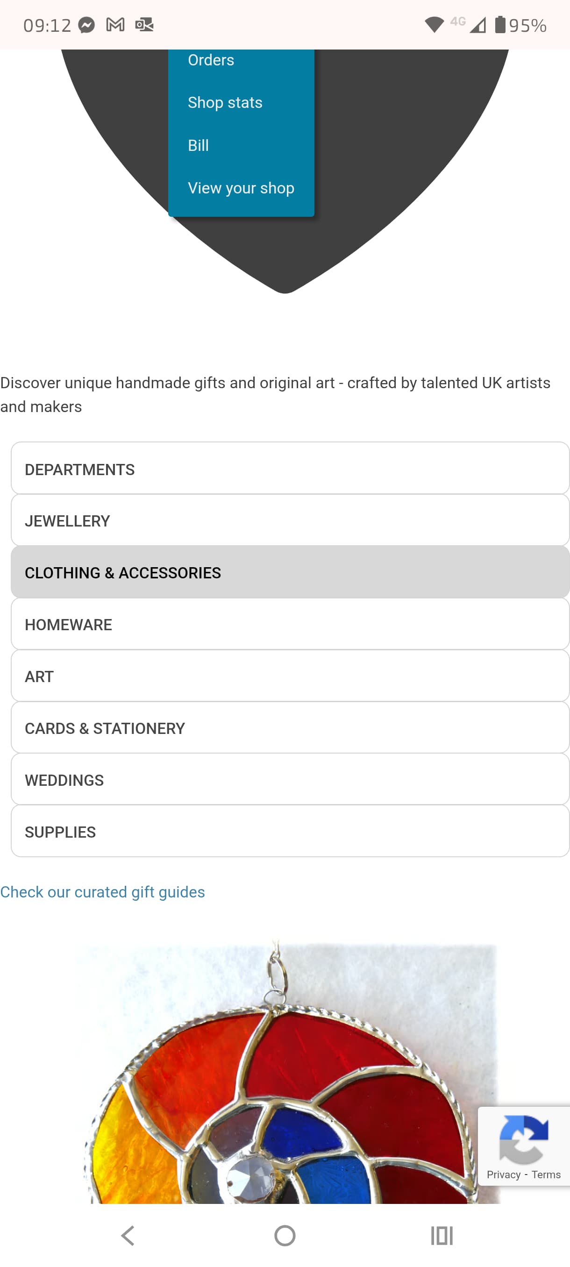
Task: Open the reCAPTCHA Privacy link
Action: (x=503, y=1174)
